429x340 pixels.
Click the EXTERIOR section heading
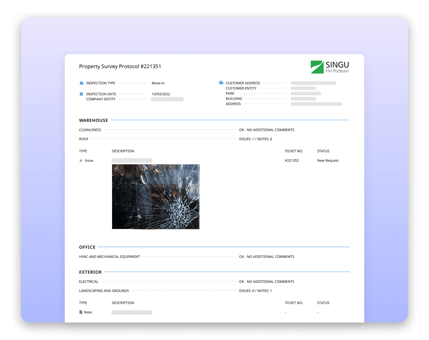tap(90, 272)
